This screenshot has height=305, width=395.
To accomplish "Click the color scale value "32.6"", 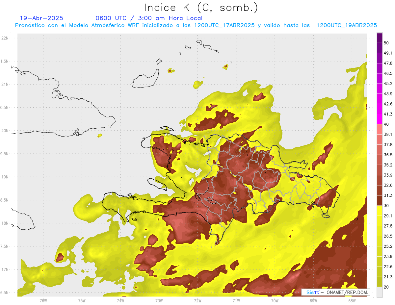I will coord(388,185).
